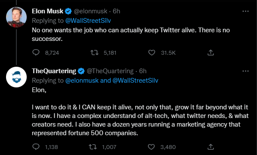The height and width of the screenshot is (155, 257).
Task: Open the @TheQuartering handle
Action: [x=110, y=71]
